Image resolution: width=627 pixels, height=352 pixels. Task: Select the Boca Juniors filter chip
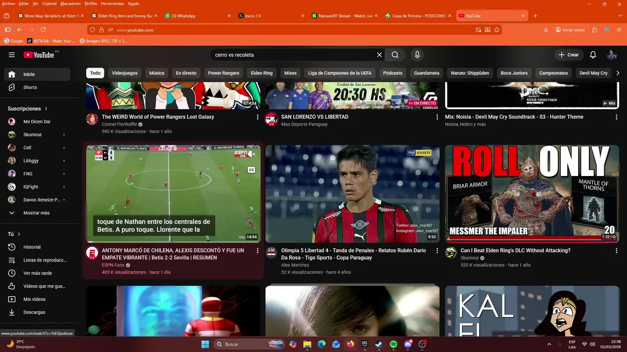pyautogui.click(x=514, y=73)
